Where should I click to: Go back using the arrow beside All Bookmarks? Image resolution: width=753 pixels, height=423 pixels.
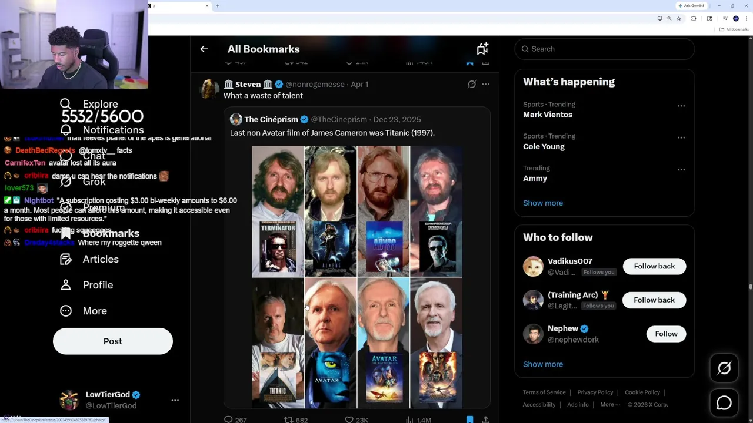(204, 49)
